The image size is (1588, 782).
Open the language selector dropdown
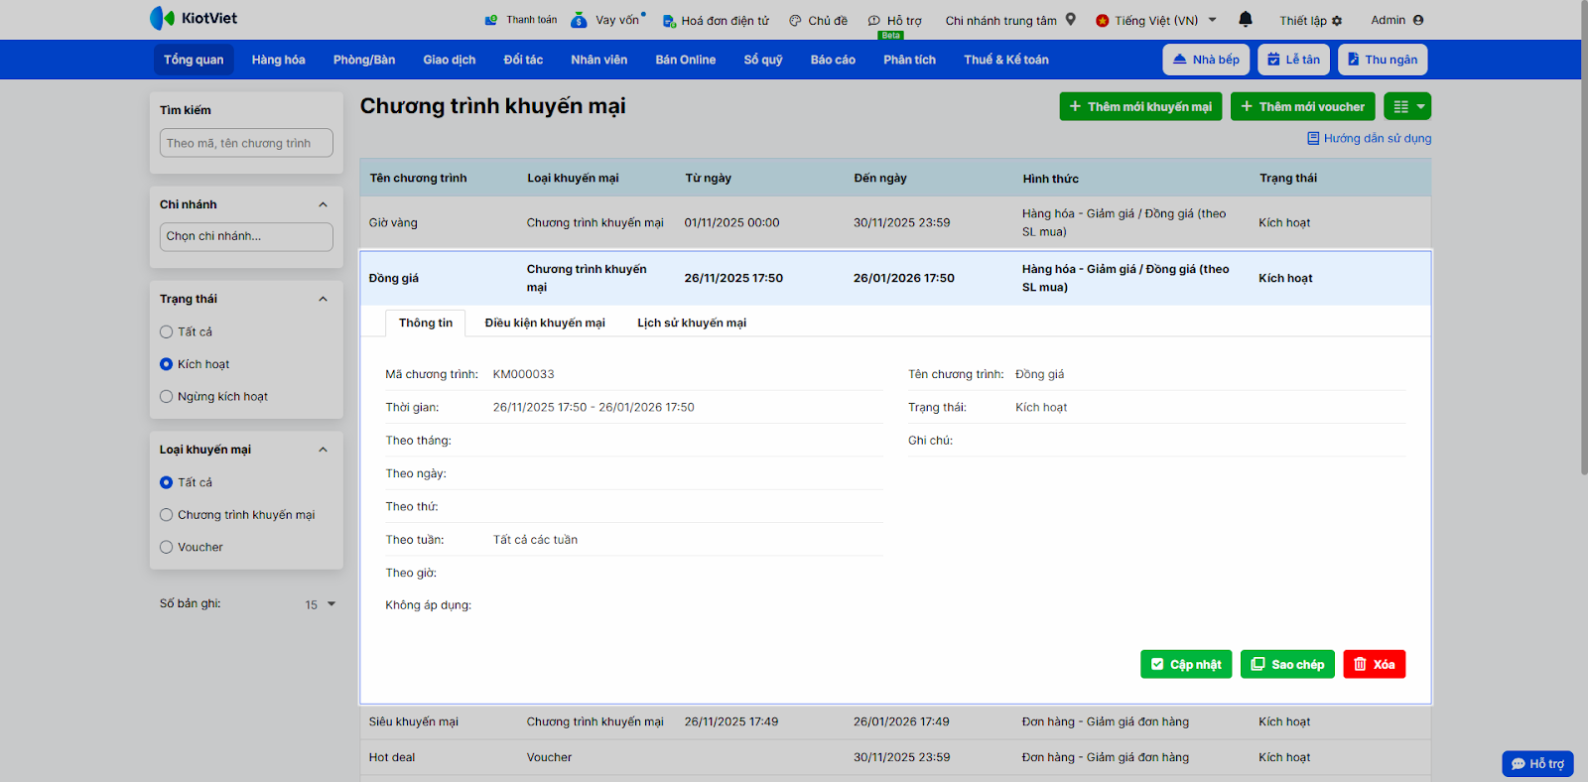click(x=1212, y=20)
